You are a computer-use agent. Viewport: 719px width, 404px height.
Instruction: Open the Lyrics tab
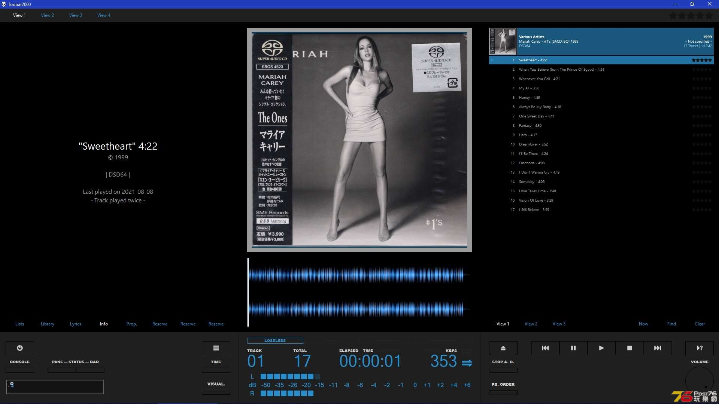coord(76,324)
